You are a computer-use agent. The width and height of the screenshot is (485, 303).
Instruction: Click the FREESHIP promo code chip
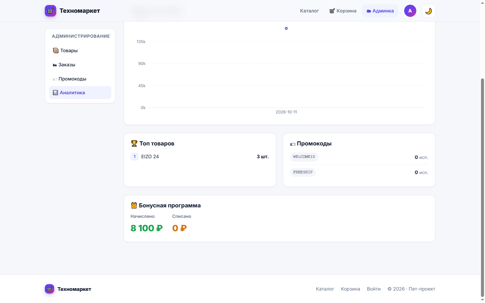tap(303, 172)
